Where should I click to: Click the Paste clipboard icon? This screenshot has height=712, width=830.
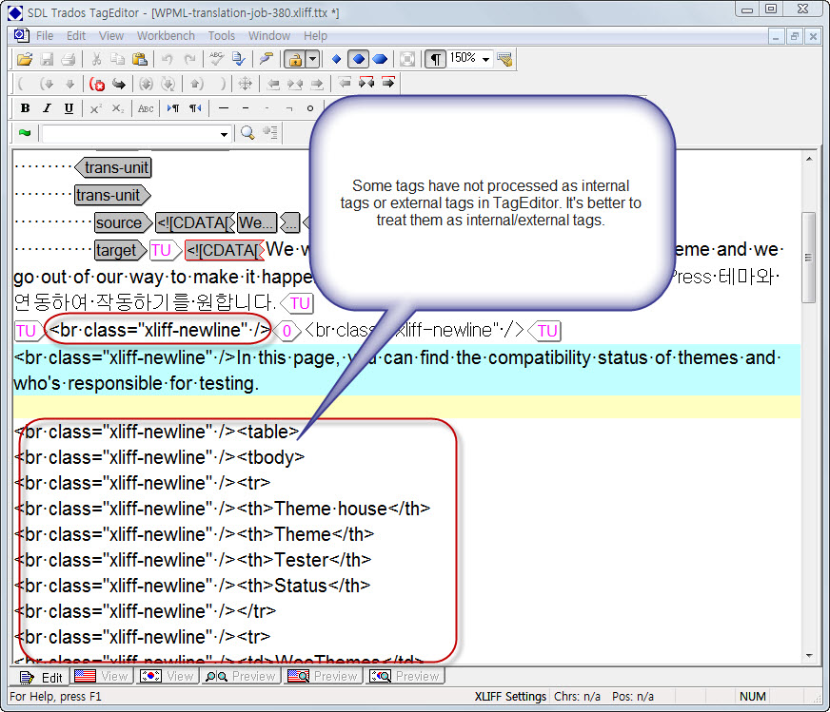tap(139, 59)
